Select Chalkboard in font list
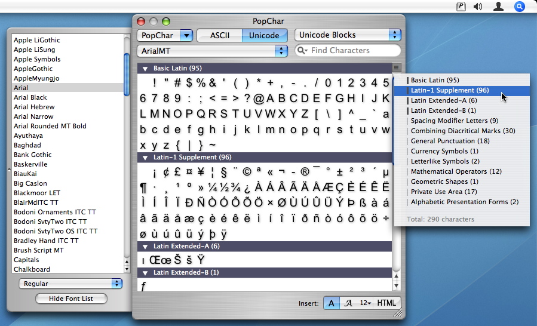This screenshot has height=326, width=537. point(67,269)
